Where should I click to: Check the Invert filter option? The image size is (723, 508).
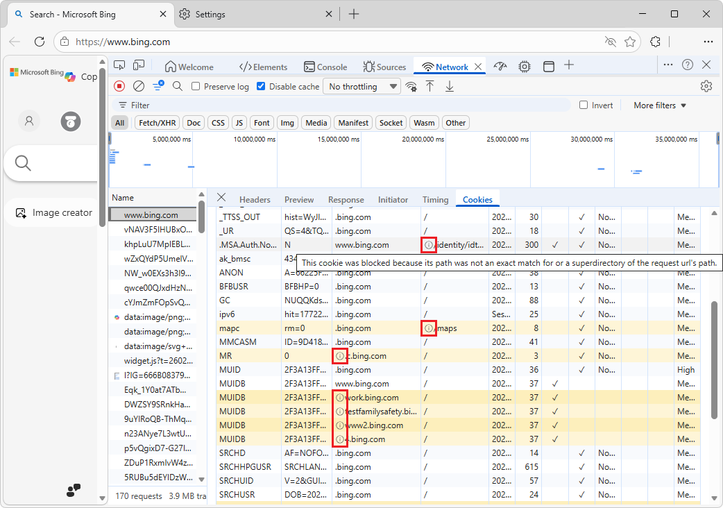coord(583,105)
